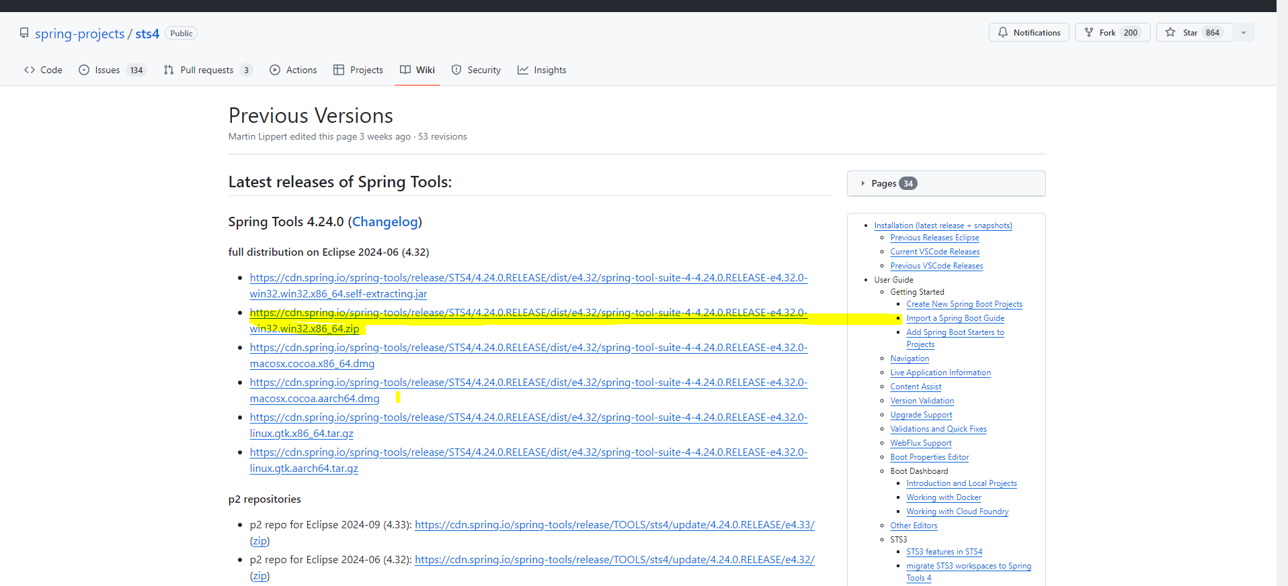The height and width of the screenshot is (586, 1288).
Task: Download the linux.gtk.x86_64.tar.gz link
Action: [528, 426]
